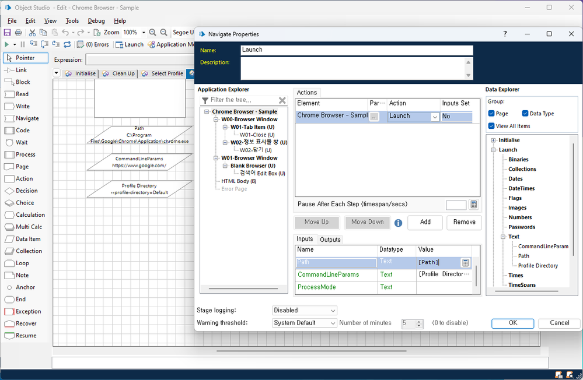Switch to the Outputs tab
This screenshot has height=380, width=583.
tap(330, 240)
